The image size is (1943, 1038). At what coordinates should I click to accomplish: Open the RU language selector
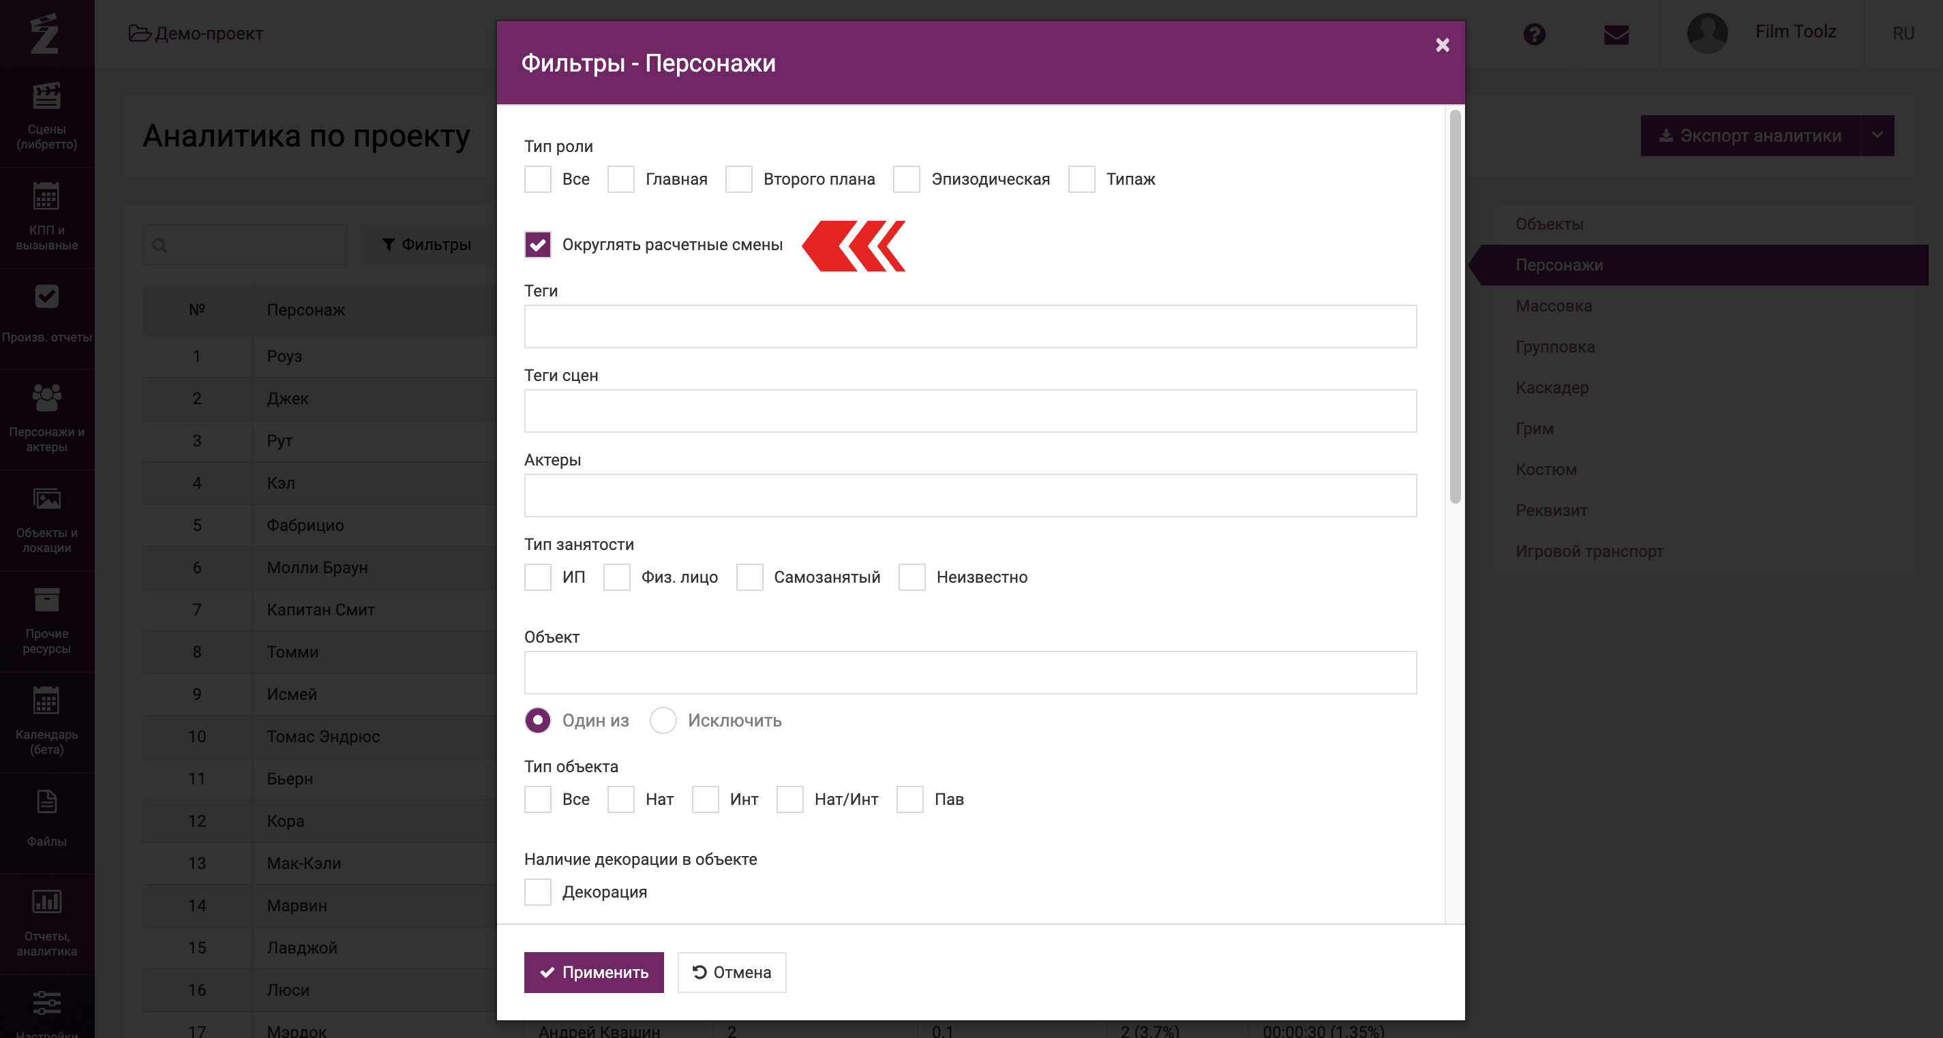click(1902, 34)
